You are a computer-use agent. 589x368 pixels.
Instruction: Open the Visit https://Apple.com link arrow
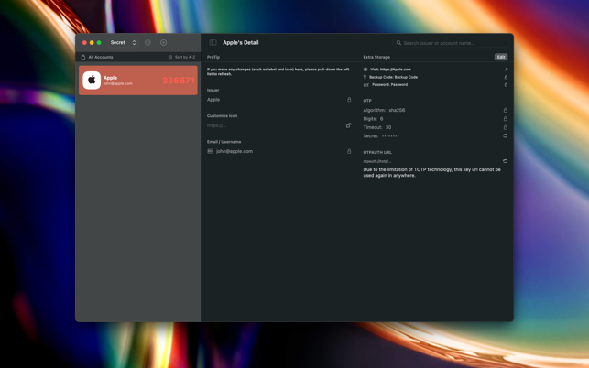click(x=506, y=70)
